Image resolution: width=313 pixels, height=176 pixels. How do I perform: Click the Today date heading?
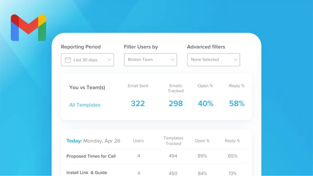point(93,141)
